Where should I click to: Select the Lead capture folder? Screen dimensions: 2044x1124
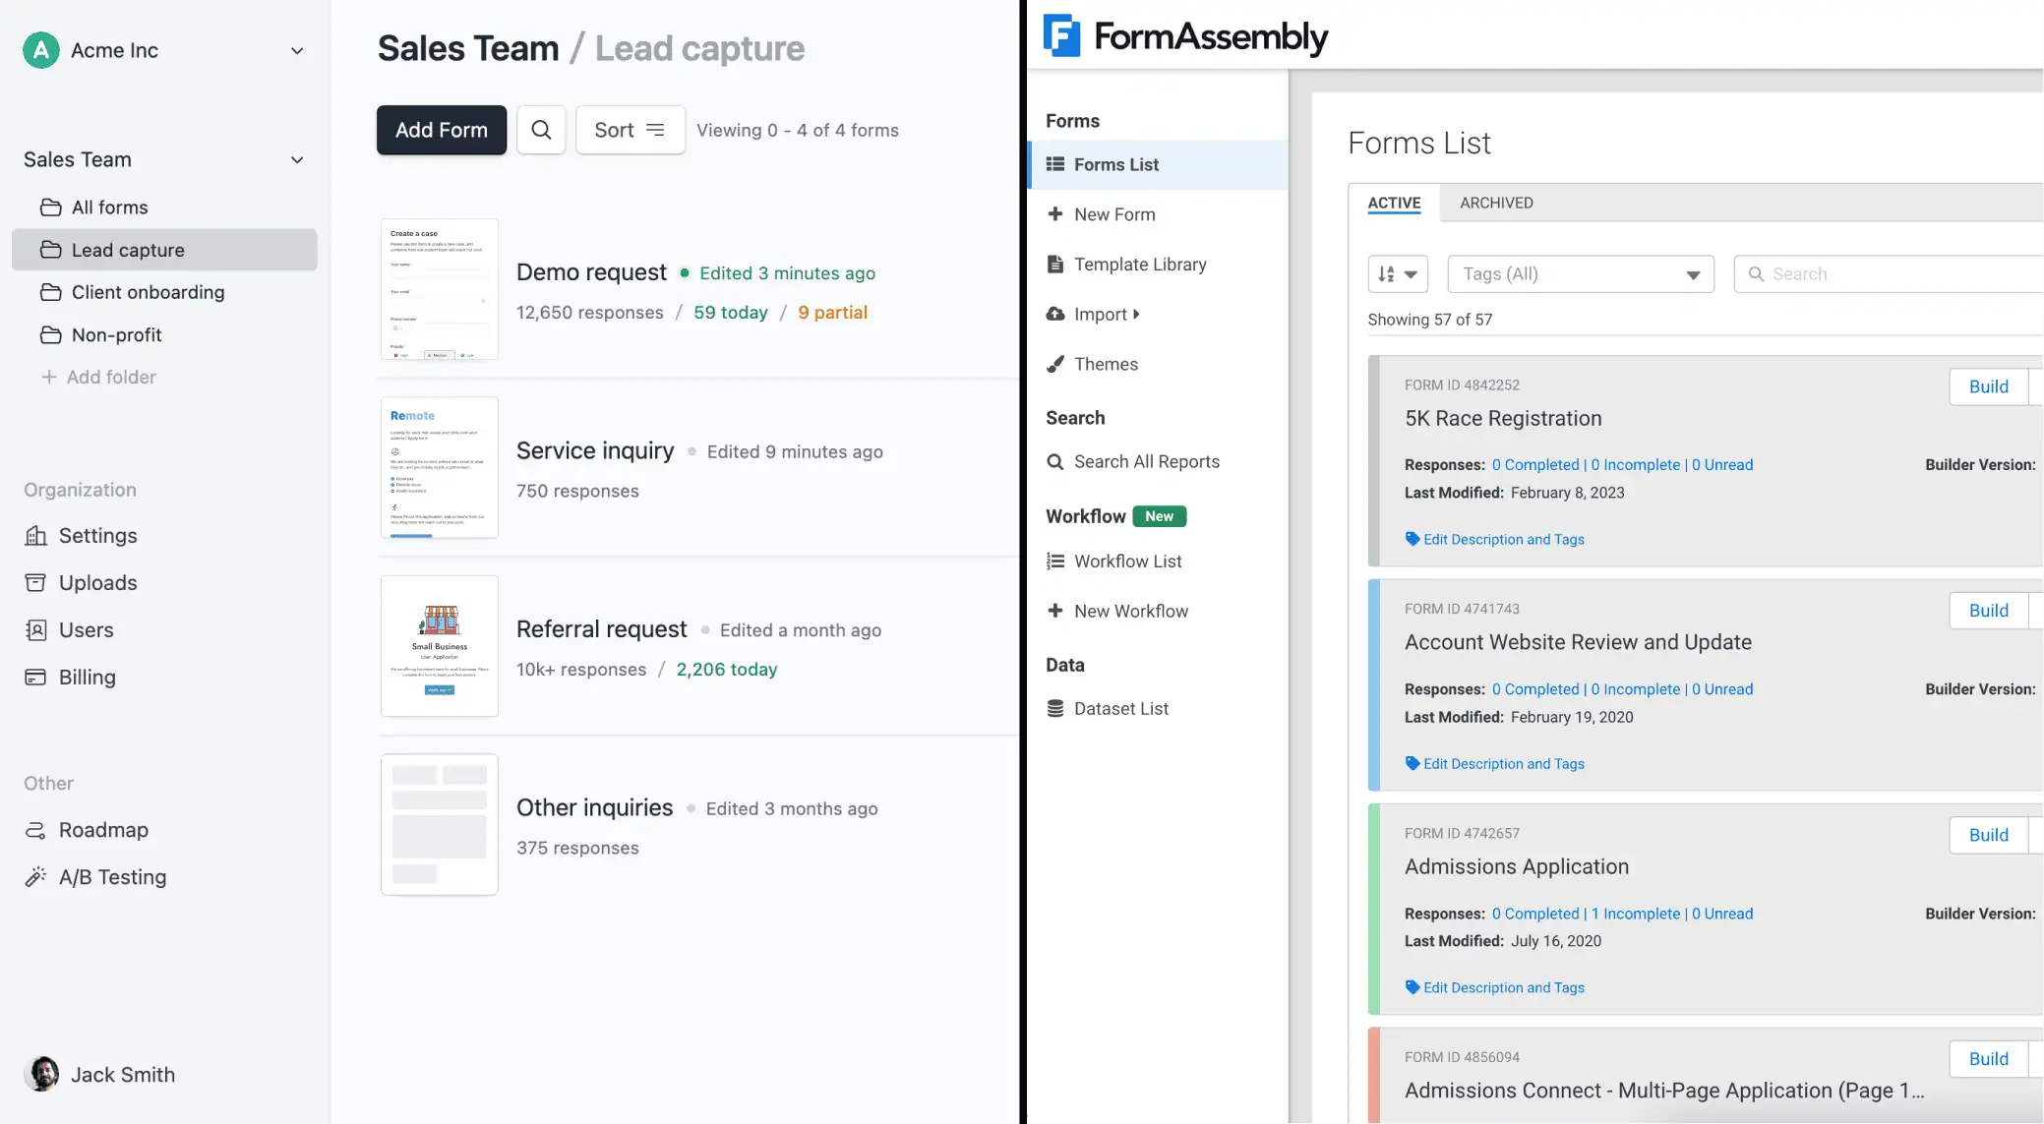(x=164, y=250)
